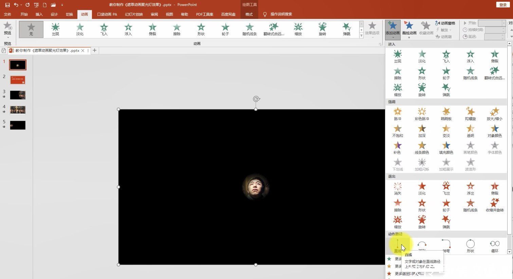Apply the 透明 emphasis effect

470,131
